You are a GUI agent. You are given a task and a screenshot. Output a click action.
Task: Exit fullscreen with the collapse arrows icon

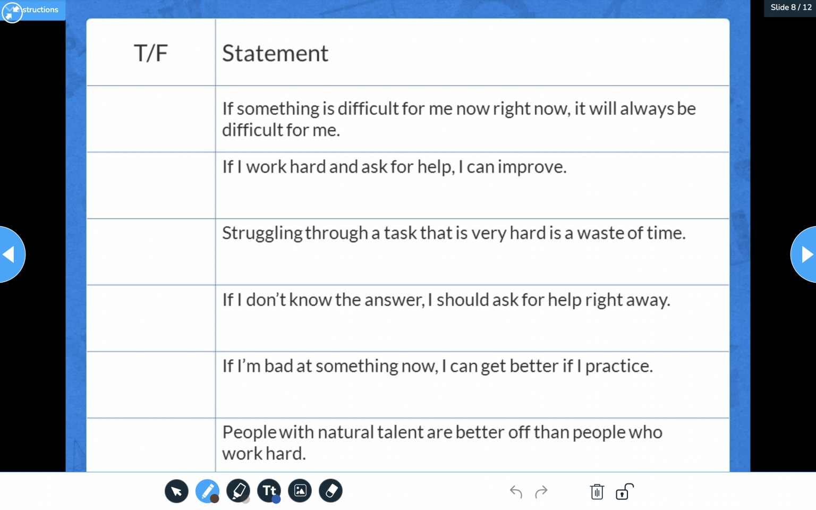(12, 12)
